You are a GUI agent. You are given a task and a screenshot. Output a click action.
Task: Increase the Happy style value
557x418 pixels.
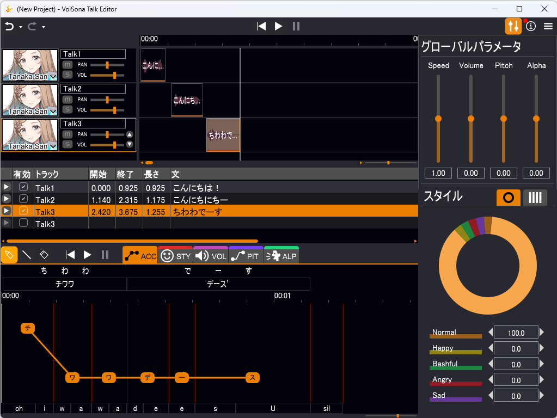tap(542, 348)
